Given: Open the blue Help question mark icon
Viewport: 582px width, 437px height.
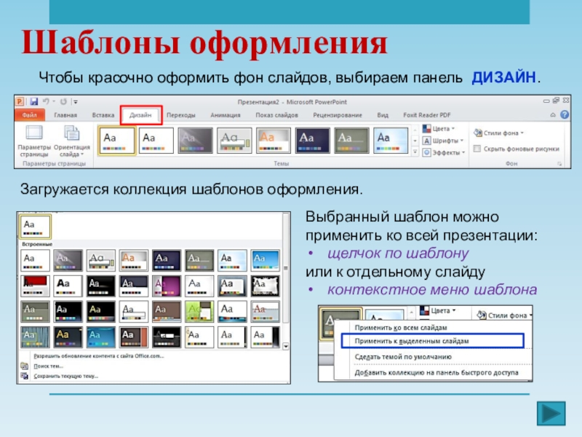Looking at the screenshot, I should coord(565,115).
